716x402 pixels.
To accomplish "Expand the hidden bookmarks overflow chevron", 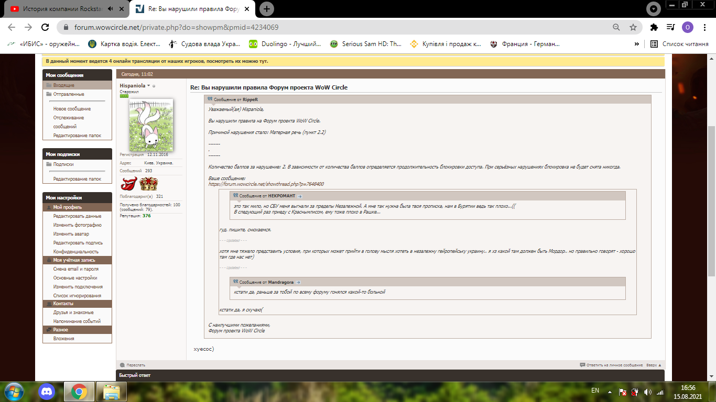I will [x=636, y=44].
